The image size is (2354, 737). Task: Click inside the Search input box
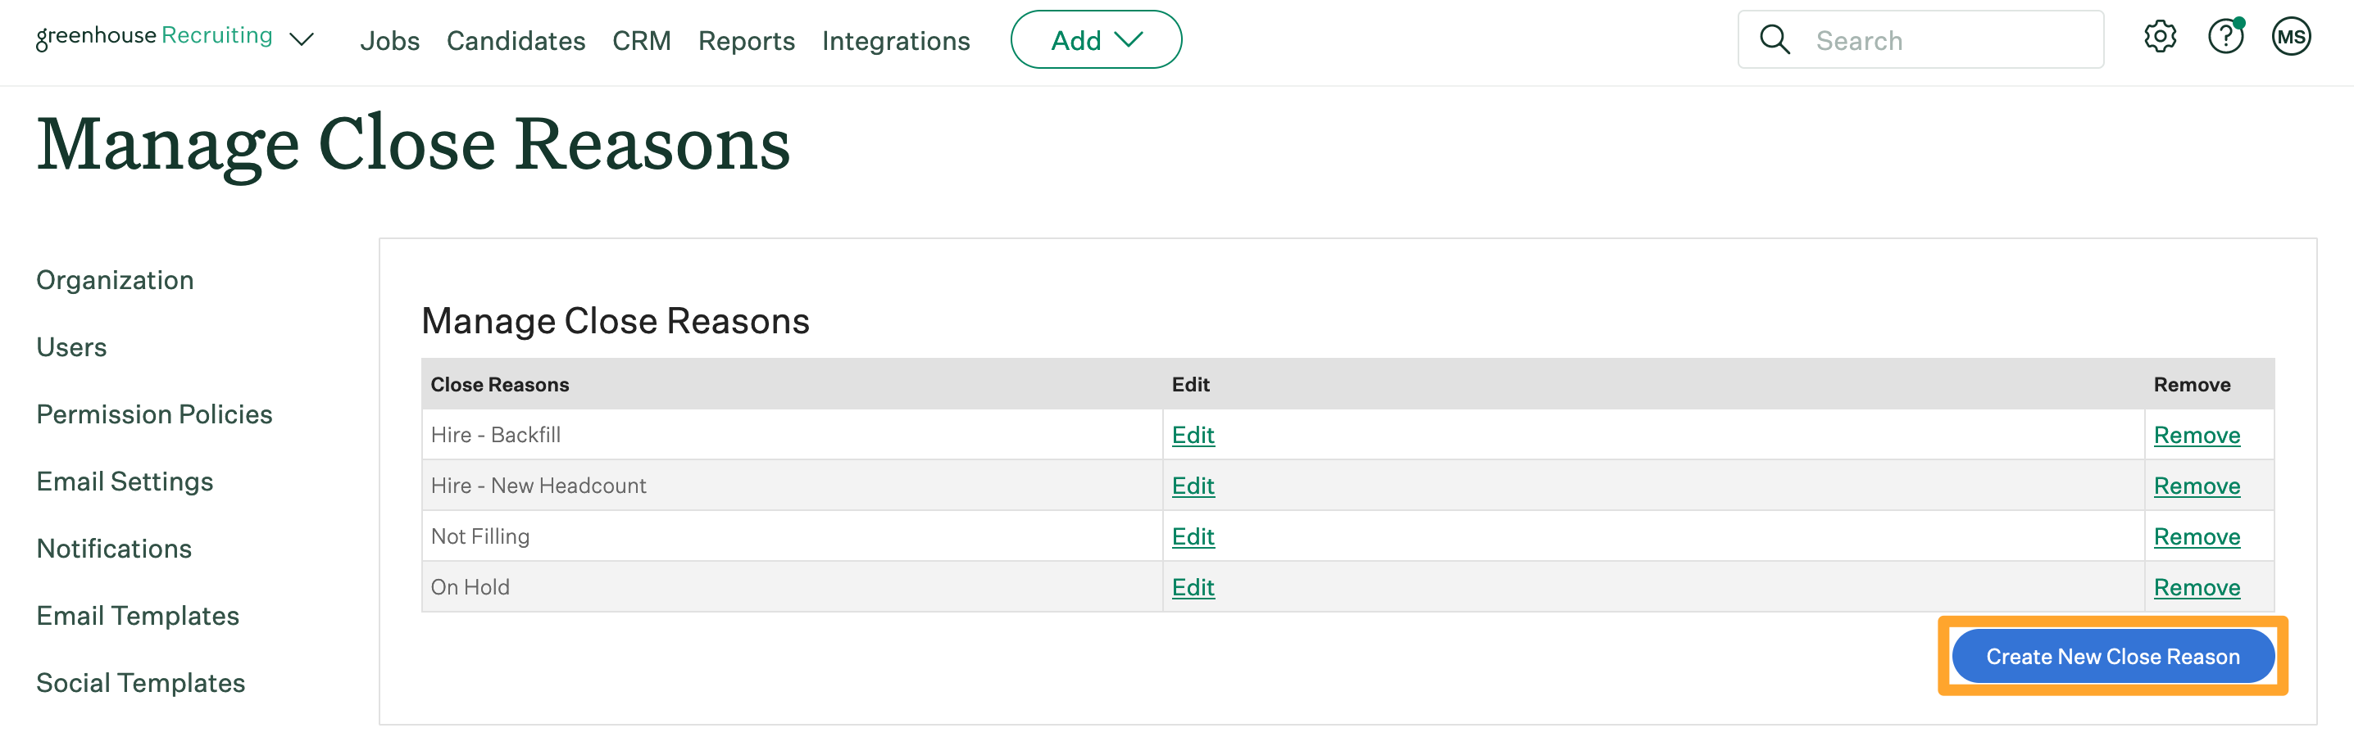(x=1919, y=39)
